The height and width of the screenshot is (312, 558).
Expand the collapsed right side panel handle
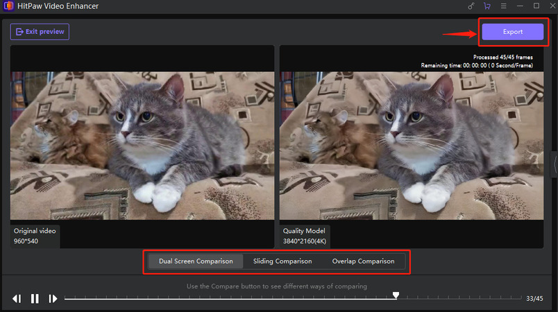(555, 164)
